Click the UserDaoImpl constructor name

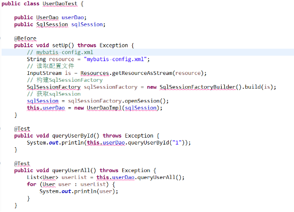point(104,108)
